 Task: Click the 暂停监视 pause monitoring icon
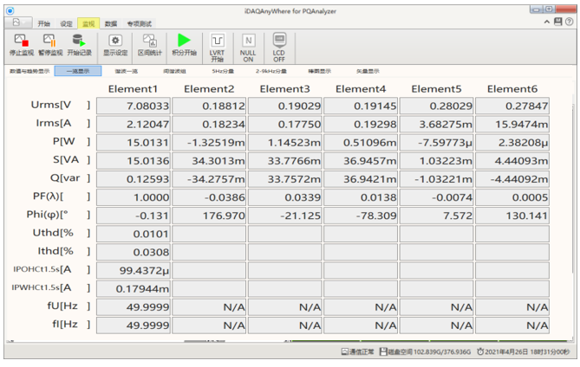50,41
